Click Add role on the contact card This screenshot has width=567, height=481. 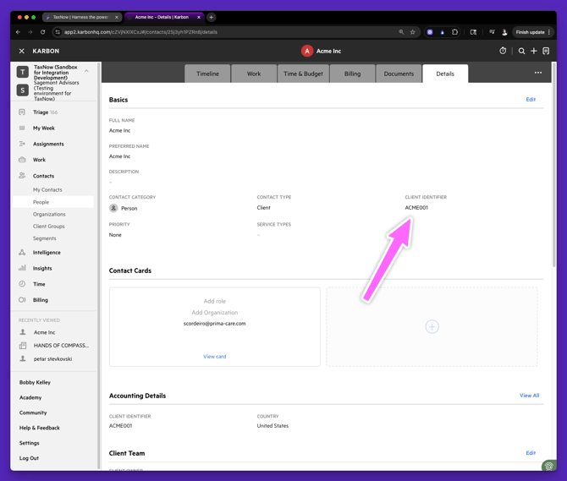tap(214, 301)
